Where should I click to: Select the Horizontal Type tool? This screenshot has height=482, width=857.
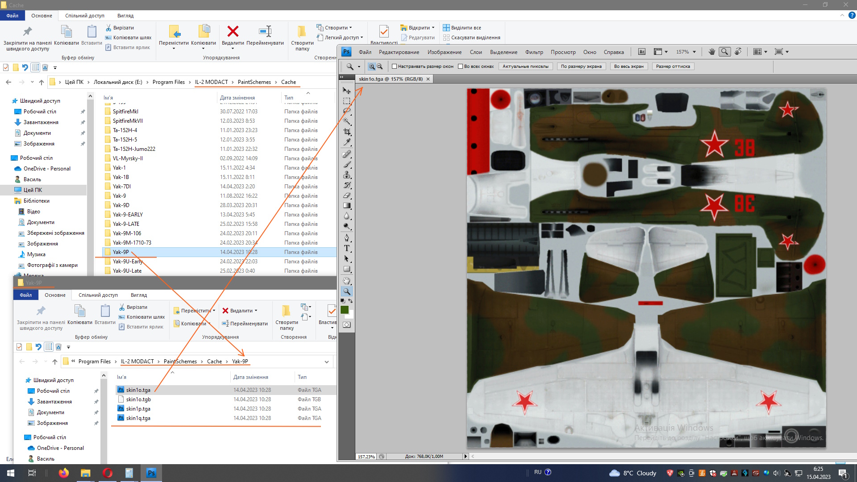coord(347,249)
